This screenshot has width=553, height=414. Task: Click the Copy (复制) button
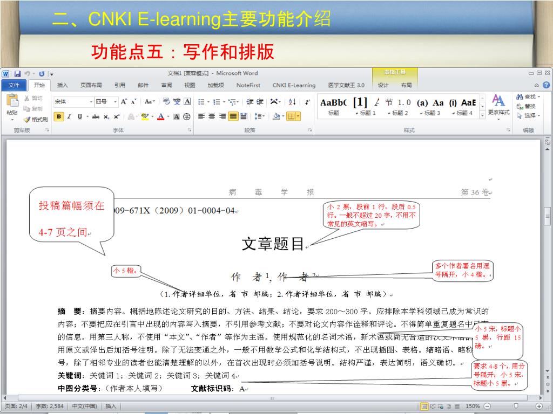tap(33, 108)
